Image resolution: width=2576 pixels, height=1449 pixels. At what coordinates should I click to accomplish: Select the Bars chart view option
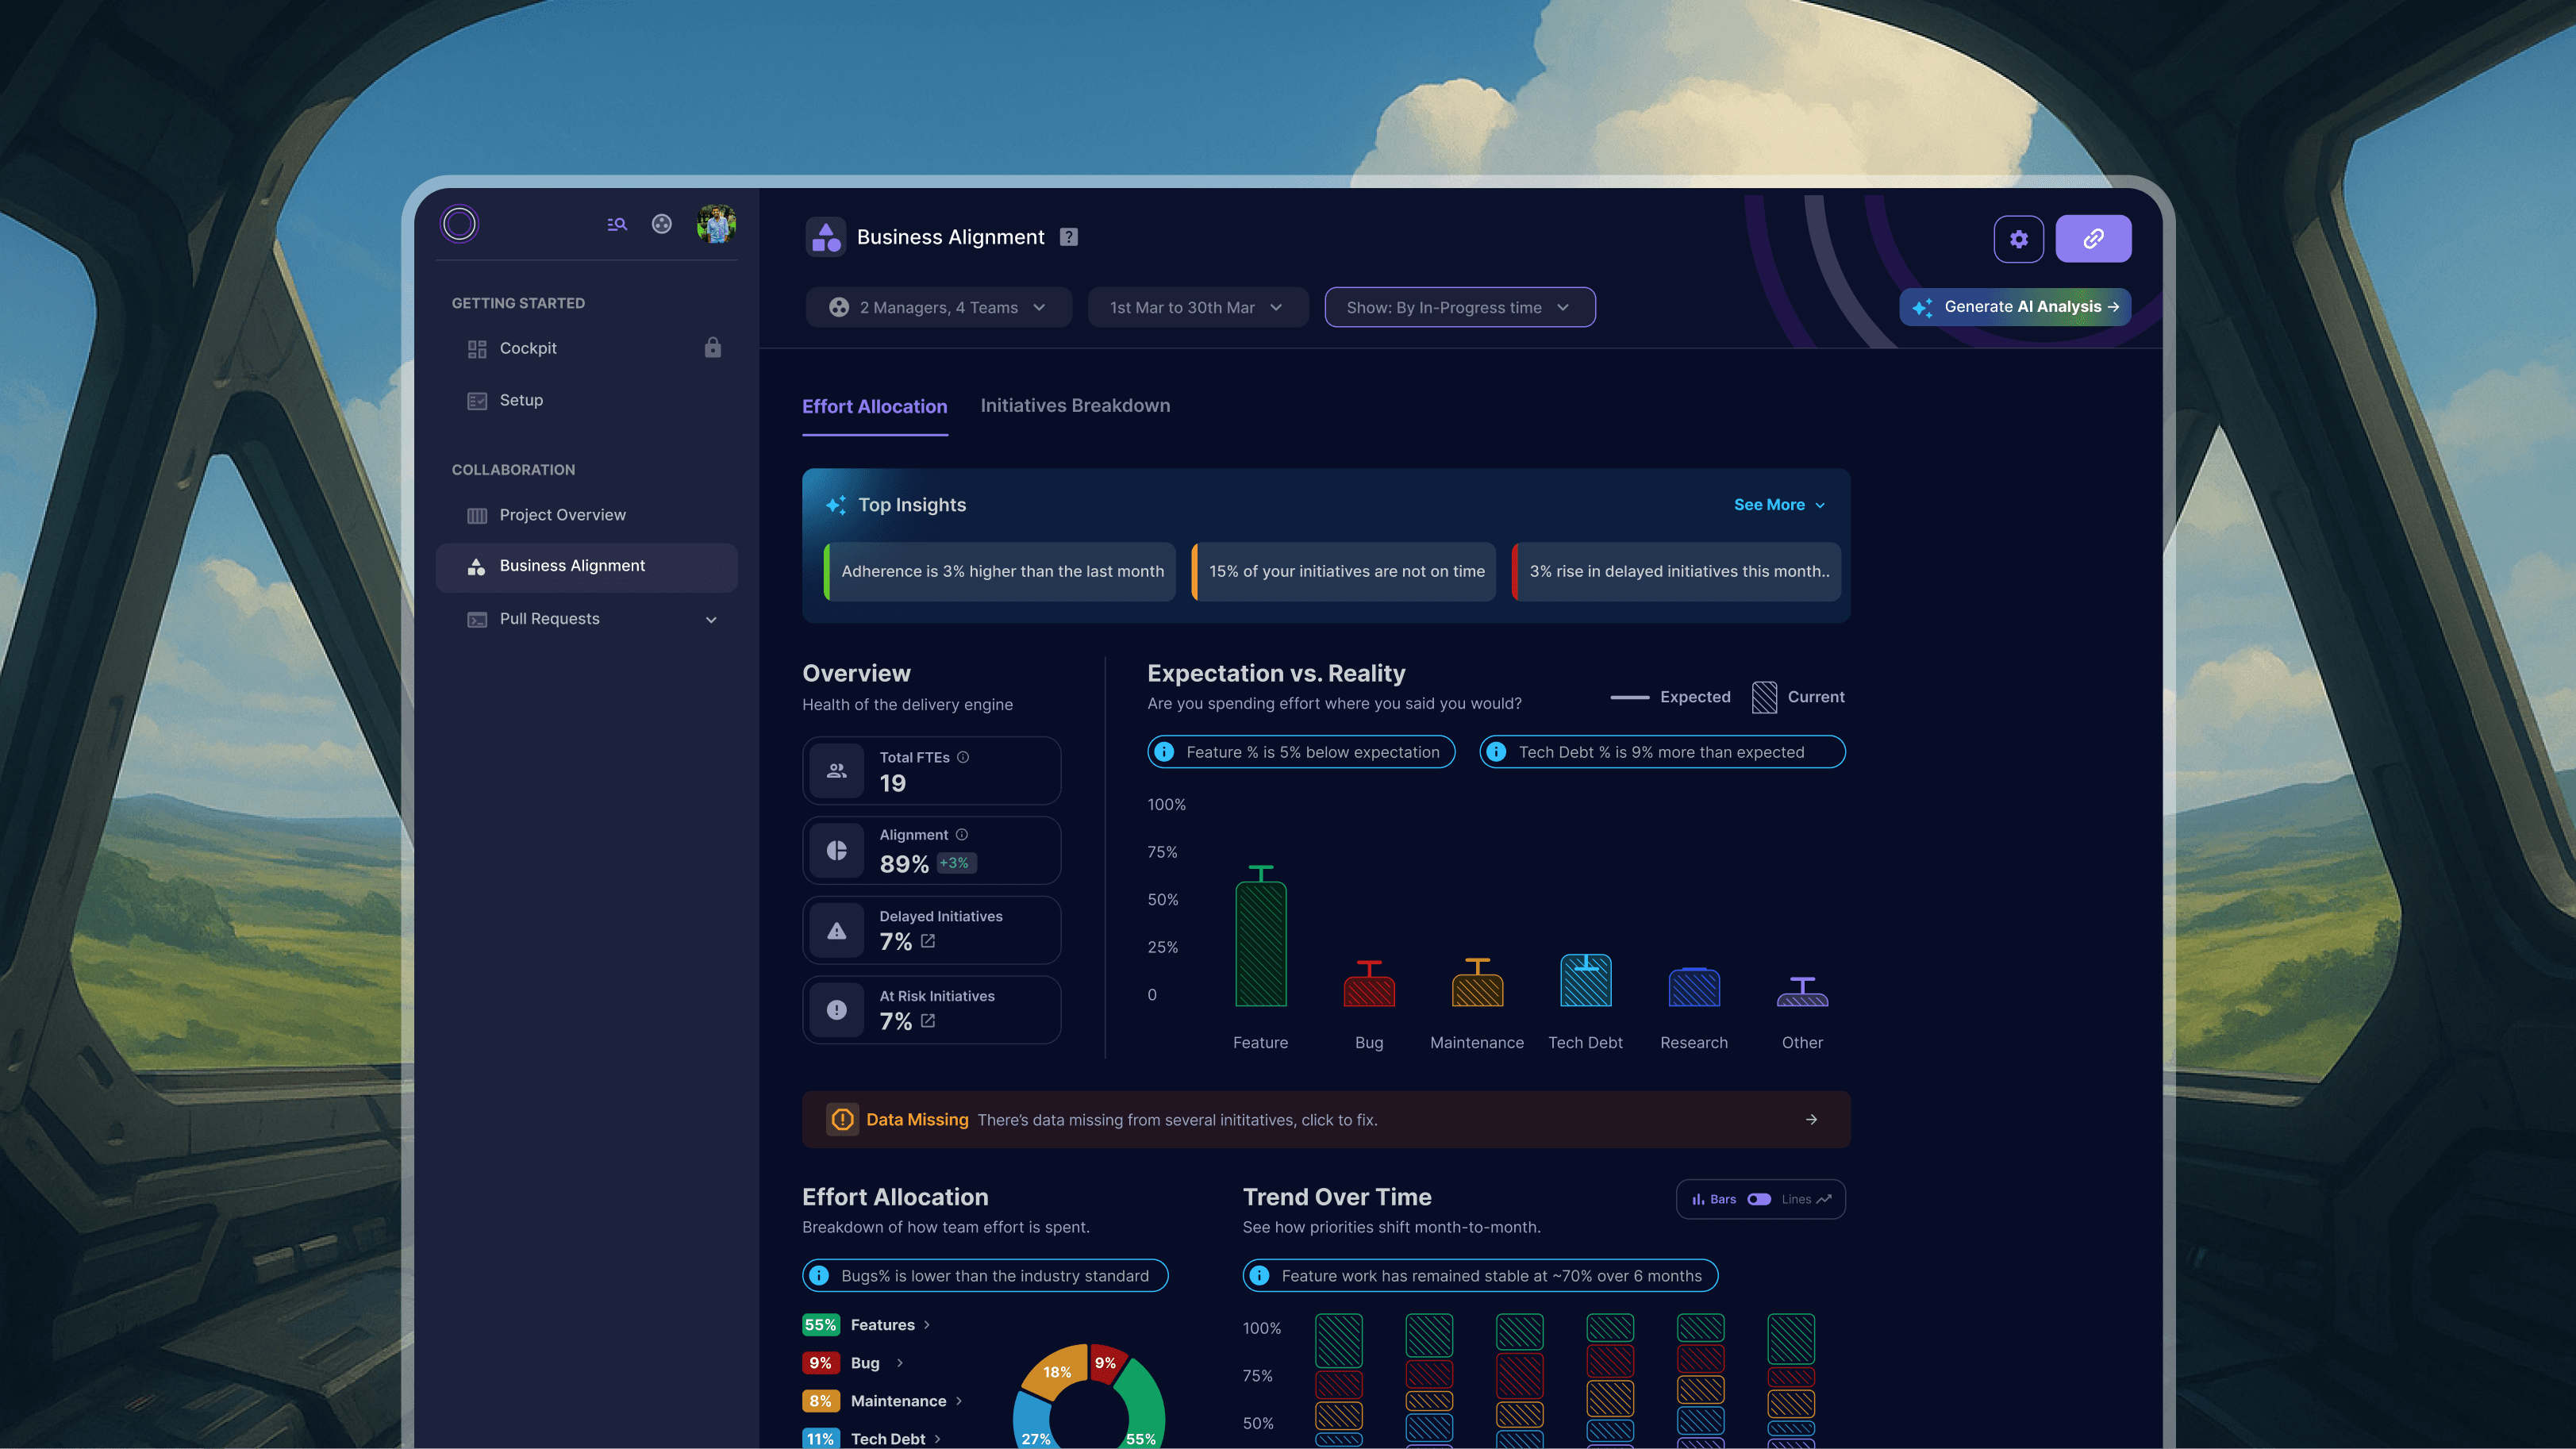tap(1714, 1199)
